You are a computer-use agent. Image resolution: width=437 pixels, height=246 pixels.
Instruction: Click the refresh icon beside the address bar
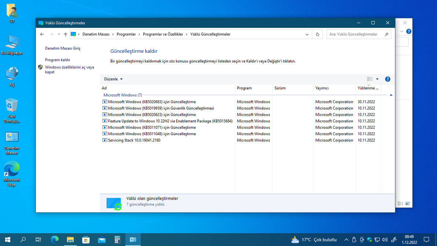(x=317, y=34)
